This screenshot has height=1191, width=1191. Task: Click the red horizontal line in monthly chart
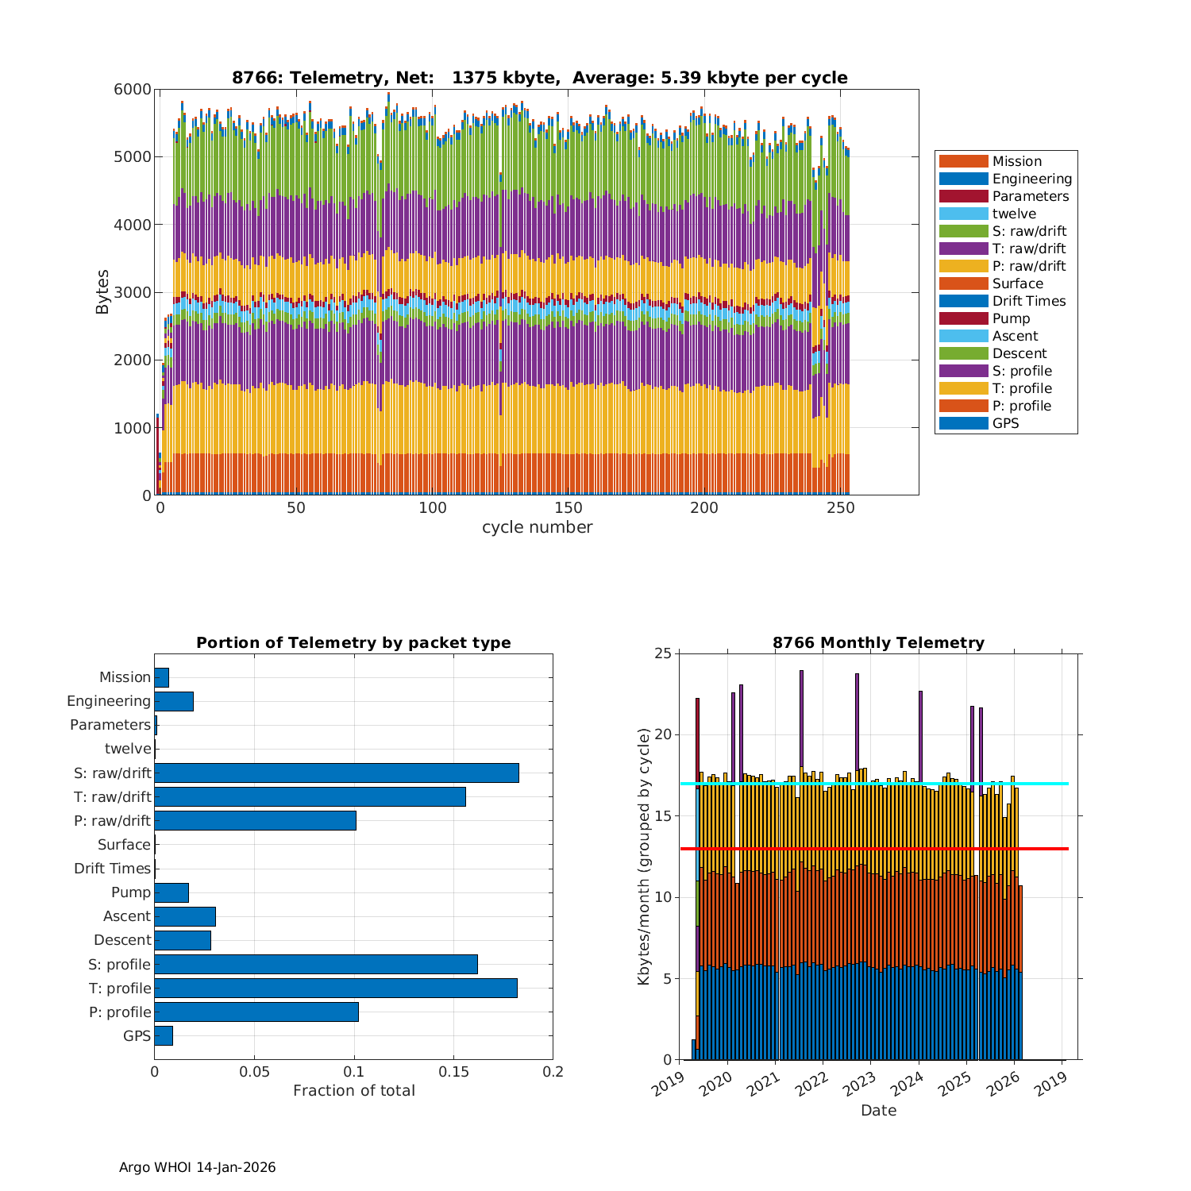click(873, 849)
